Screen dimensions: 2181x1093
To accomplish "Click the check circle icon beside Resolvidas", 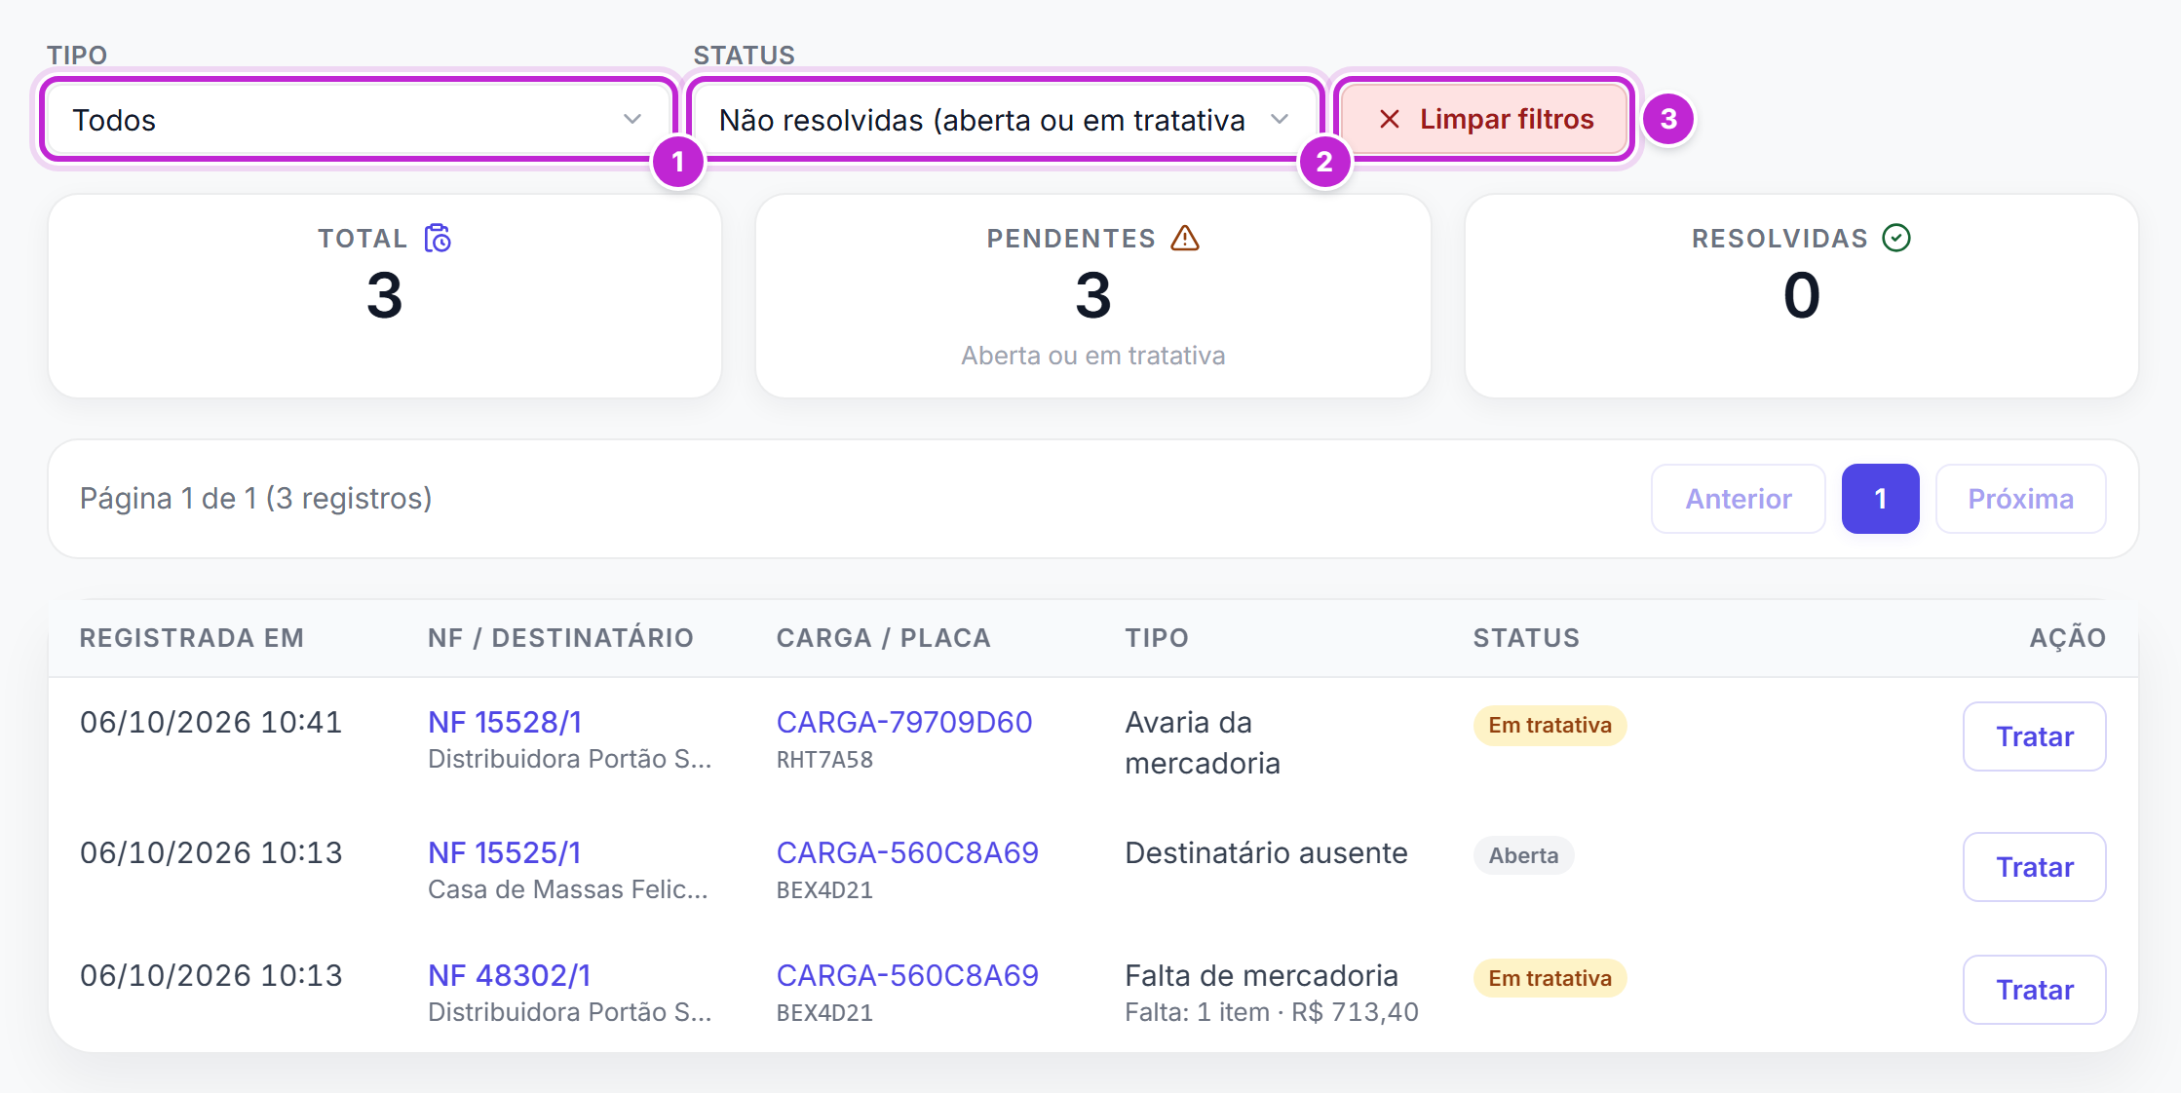I will tap(1896, 238).
